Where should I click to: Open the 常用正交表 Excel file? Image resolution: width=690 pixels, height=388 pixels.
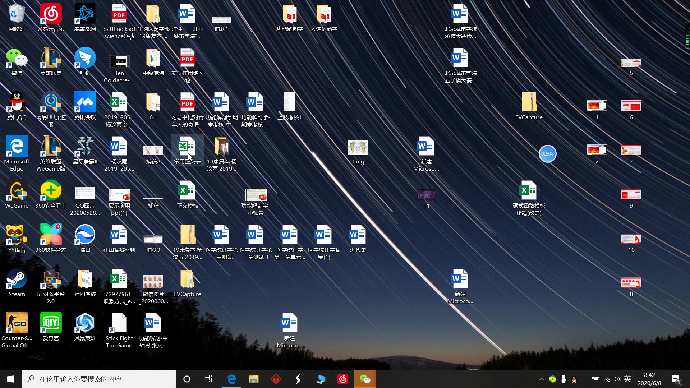(x=187, y=151)
